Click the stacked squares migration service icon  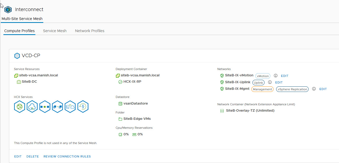[x=58, y=107]
